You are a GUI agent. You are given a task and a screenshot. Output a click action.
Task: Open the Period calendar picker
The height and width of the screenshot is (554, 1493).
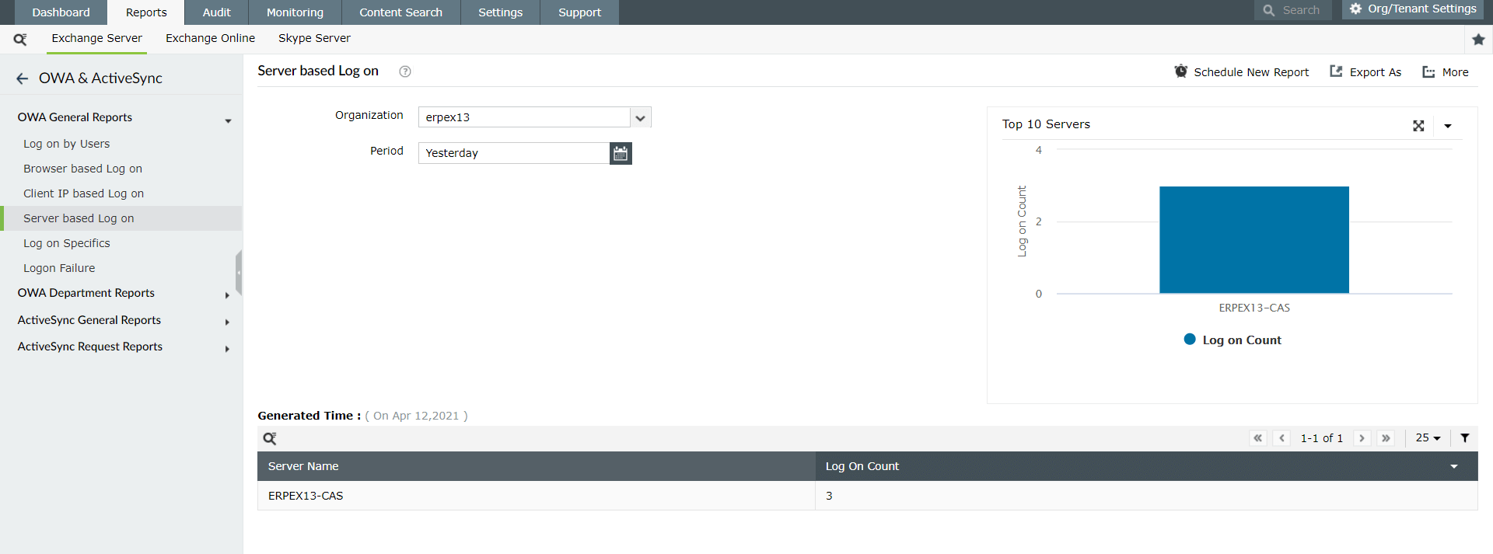[x=621, y=153]
